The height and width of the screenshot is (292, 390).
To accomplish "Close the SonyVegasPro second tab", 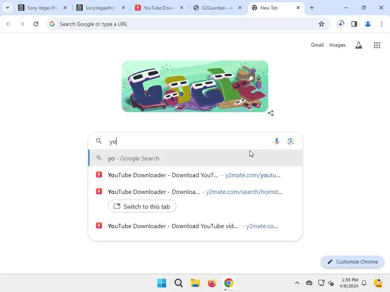I will coord(123,8).
